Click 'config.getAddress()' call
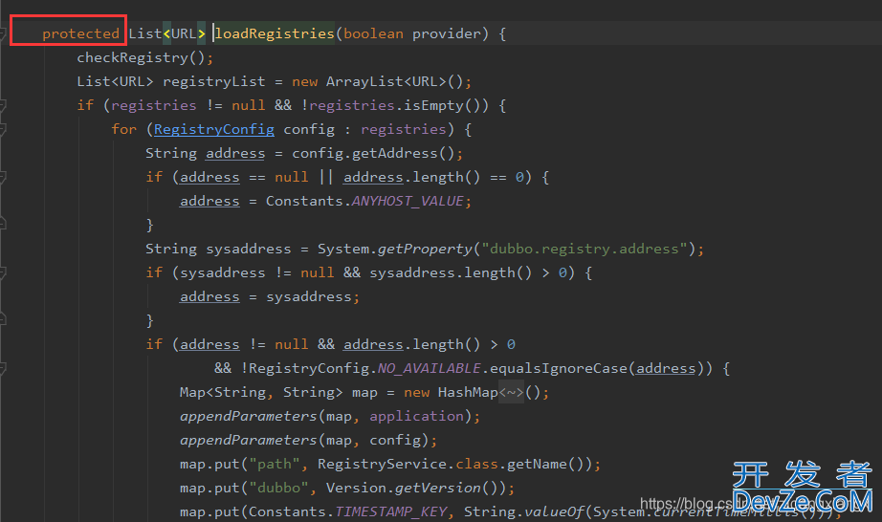The height and width of the screenshot is (522, 882). pyautogui.click(x=373, y=153)
